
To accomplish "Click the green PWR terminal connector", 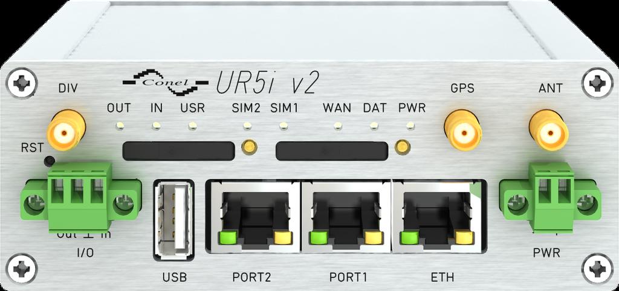I will tap(551, 197).
